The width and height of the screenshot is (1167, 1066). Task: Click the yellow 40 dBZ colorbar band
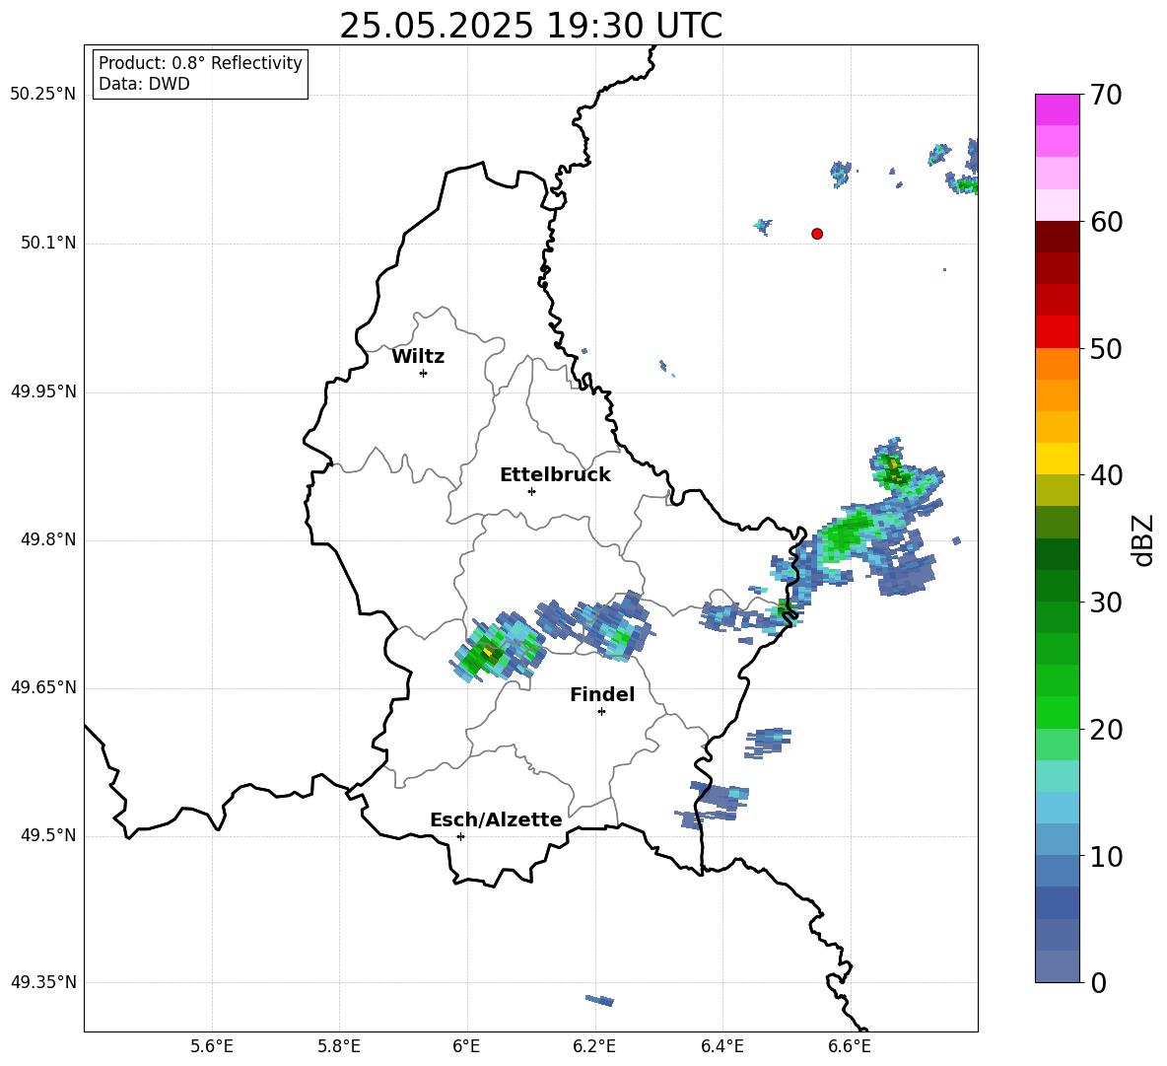(1057, 459)
